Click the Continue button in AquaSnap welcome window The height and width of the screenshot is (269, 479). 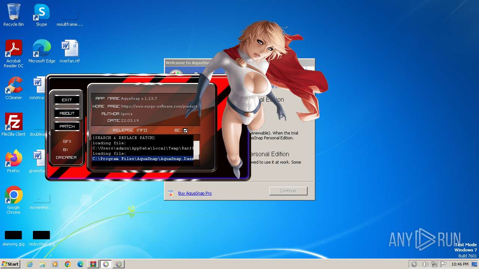click(x=288, y=191)
